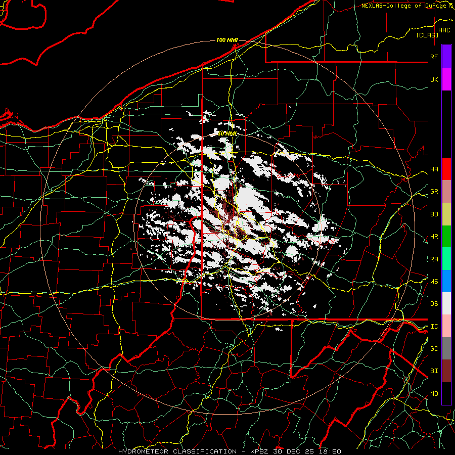Click the RF legend label
The height and width of the screenshot is (455, 455).
click(x=434, y=57)
